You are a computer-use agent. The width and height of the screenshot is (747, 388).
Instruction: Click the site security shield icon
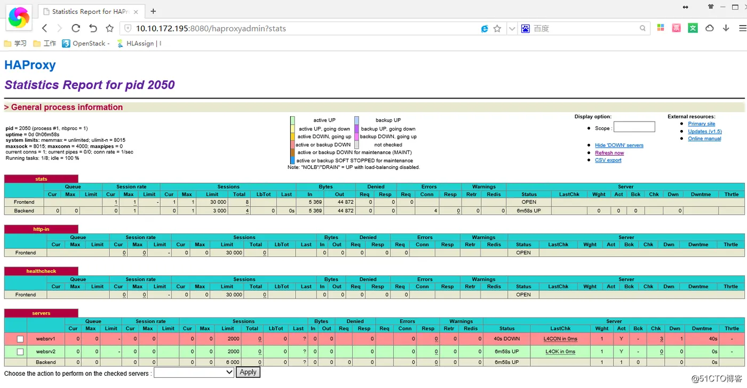(128, 28)
